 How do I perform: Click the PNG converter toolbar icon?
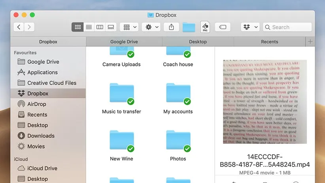pos(205,27)
